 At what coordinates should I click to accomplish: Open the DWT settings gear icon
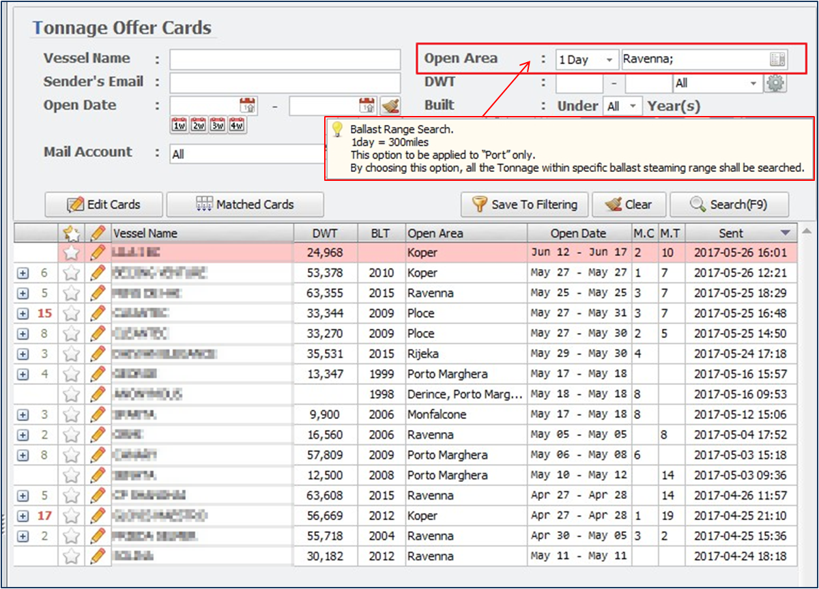pyautogui.click(x=776, y=83)
